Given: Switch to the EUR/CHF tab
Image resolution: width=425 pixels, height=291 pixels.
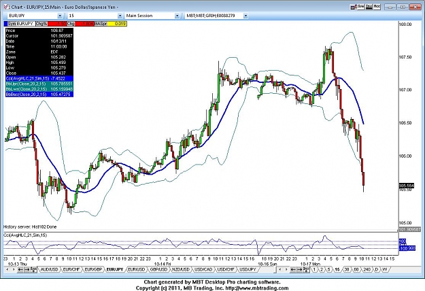Looking at the screenshot, I should 71,270.
